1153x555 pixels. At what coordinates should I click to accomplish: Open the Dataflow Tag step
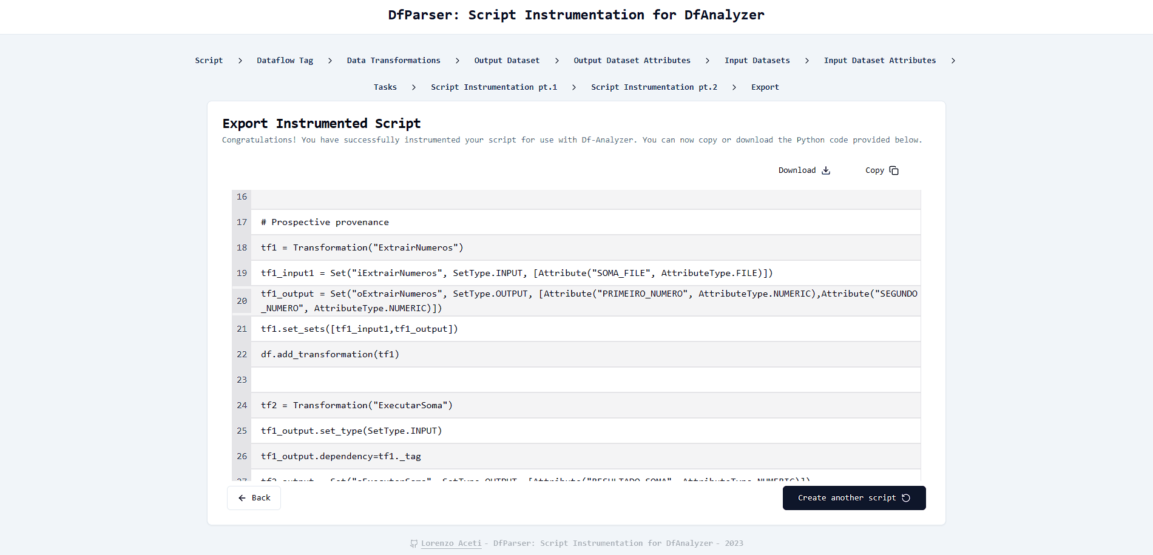285,60
